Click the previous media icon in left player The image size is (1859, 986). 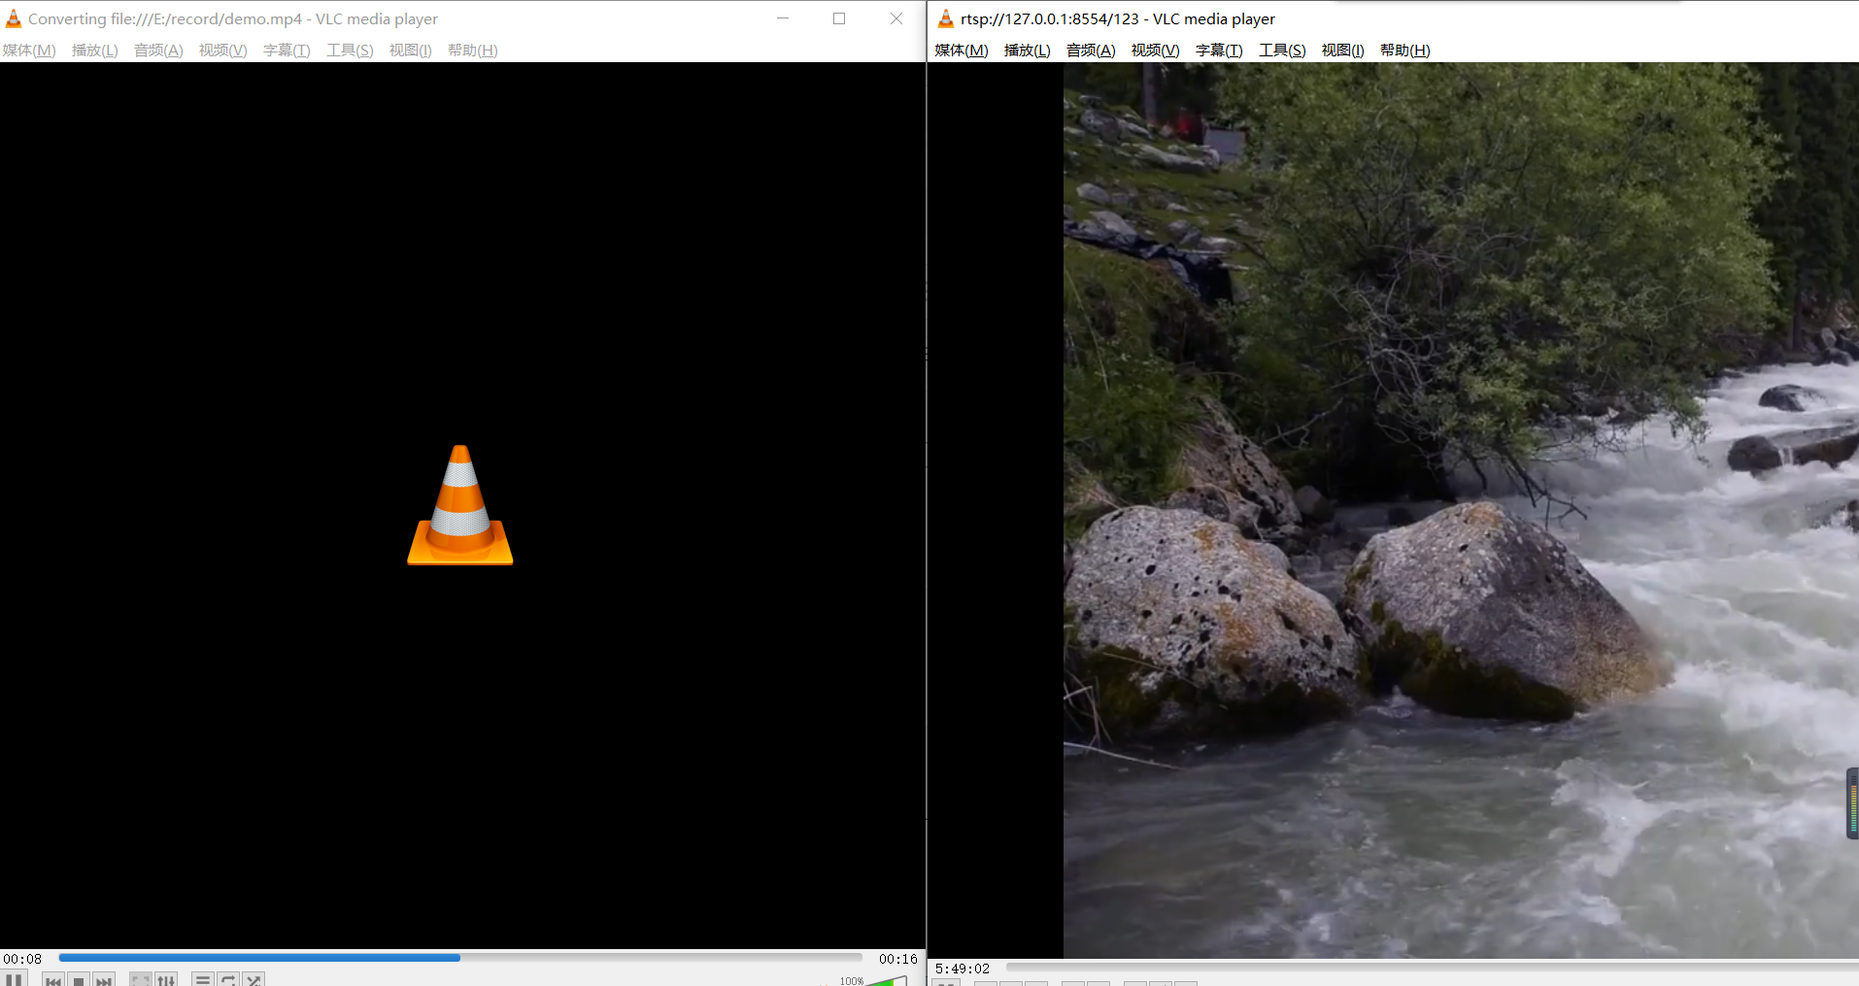pos(52,979)
